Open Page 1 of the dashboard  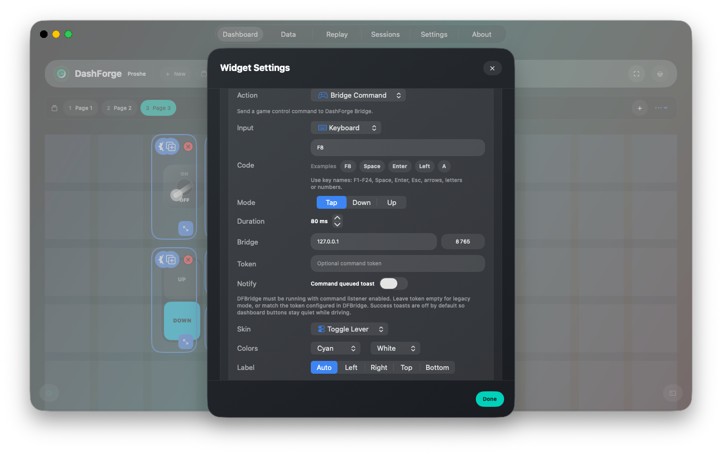(x=81, y=108)
